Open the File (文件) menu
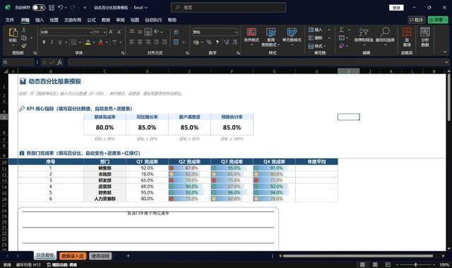452x268 pixels. pyautogui.click(x=9, y=20)
